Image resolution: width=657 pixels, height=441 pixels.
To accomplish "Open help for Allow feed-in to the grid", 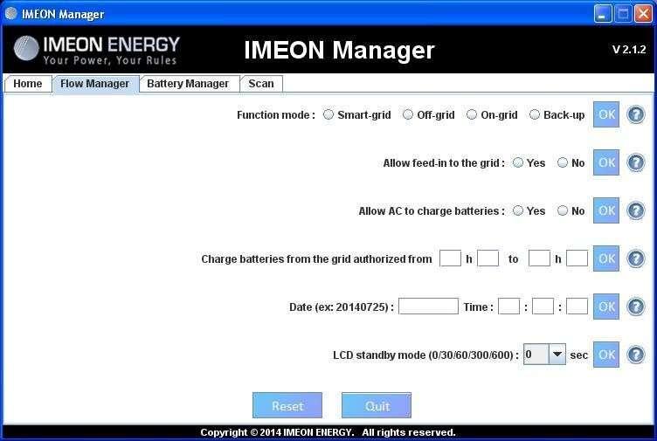I will point(636,162).
